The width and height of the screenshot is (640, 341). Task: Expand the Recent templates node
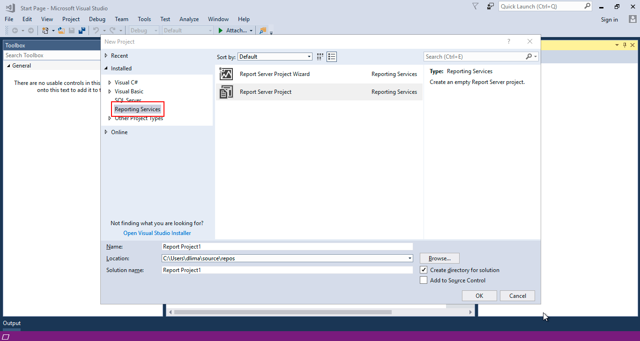(x=106, y=56)
